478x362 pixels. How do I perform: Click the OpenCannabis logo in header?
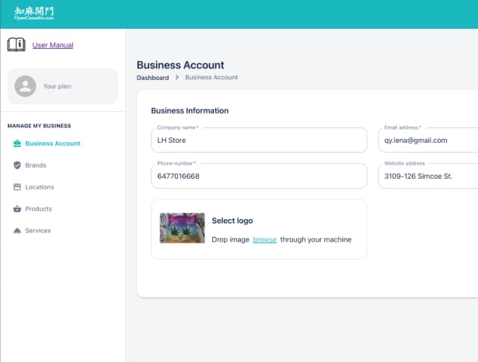tap(34, 14)
